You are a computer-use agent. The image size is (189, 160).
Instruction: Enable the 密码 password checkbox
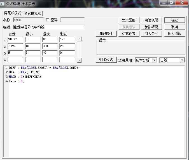(x=47, y=20)
